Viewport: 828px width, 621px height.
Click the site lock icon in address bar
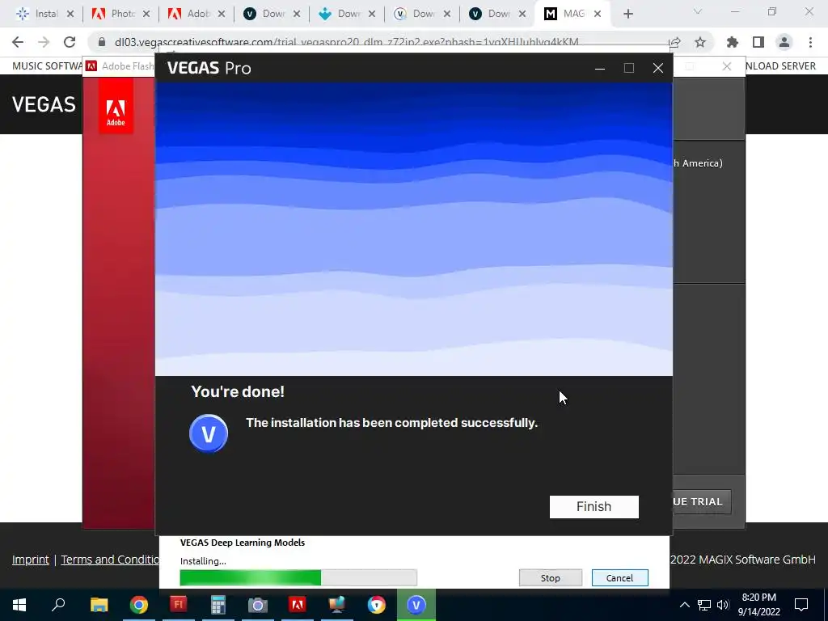[x=103, y=42]
